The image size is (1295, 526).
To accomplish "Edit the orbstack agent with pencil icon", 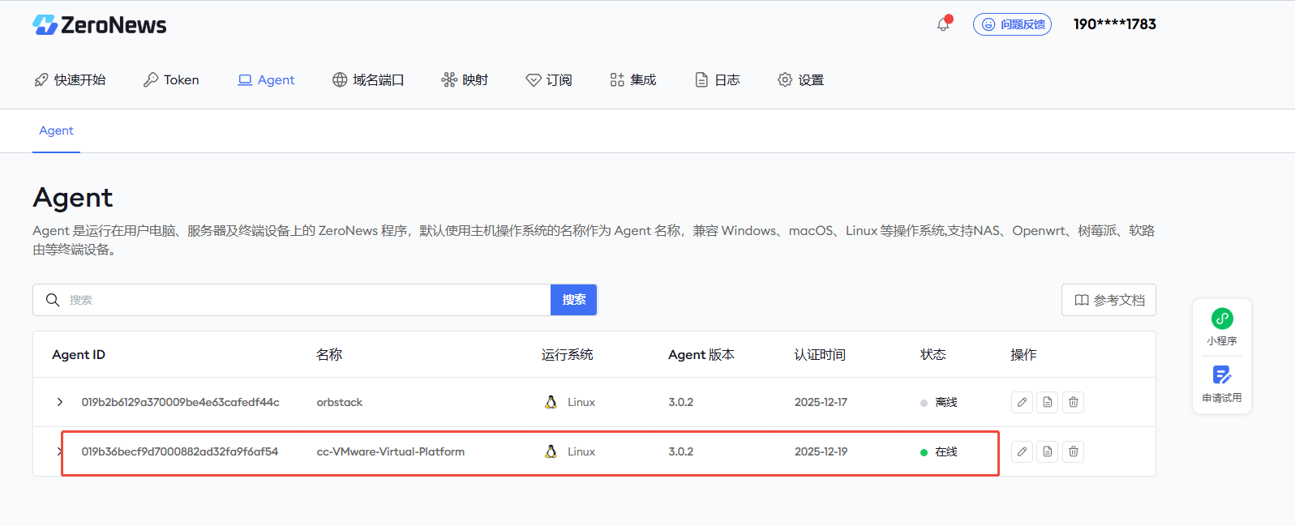I will click(1022, 402).
